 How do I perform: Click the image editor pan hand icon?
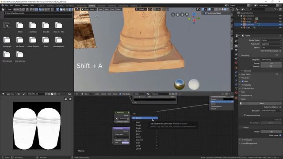(x=66, y=99)
